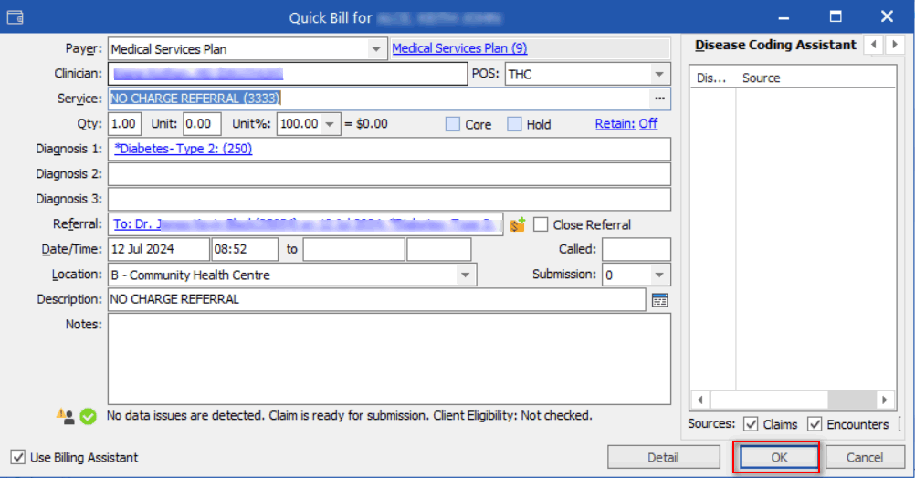Click the client warning icon near status message
This screenshot has width=915, height=478.
click(x=66, y=416)
